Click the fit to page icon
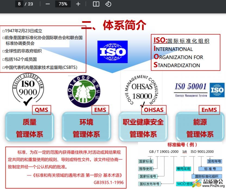Screen dimensions: 226x189 (x=96, y=4)
